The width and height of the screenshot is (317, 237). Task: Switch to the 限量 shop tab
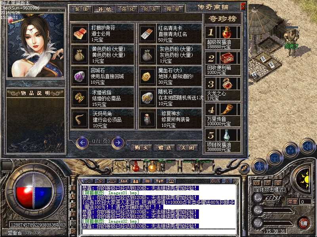tap(173, 9)
